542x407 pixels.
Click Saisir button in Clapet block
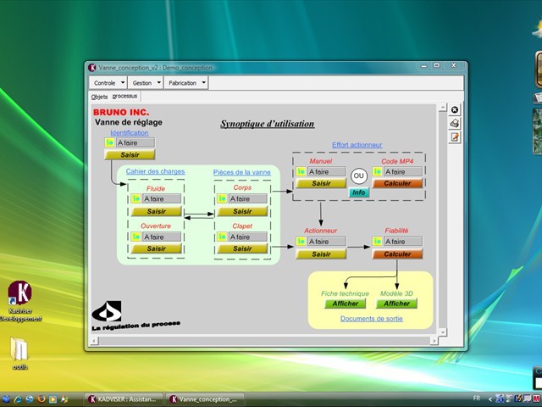point(242,248)
